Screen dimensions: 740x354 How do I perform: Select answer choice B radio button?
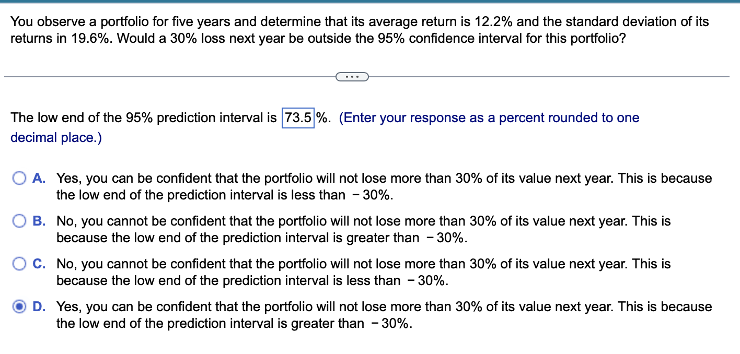(x=19, y=221)
